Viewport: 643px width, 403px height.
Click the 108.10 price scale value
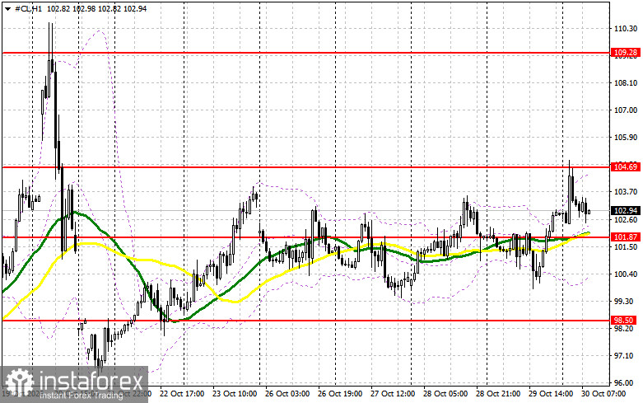[x=626, y=83]
